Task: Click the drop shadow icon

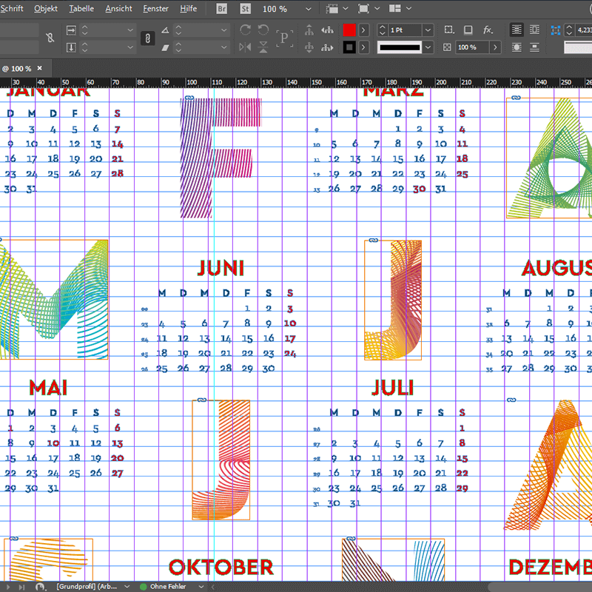Action: point(468,30)
